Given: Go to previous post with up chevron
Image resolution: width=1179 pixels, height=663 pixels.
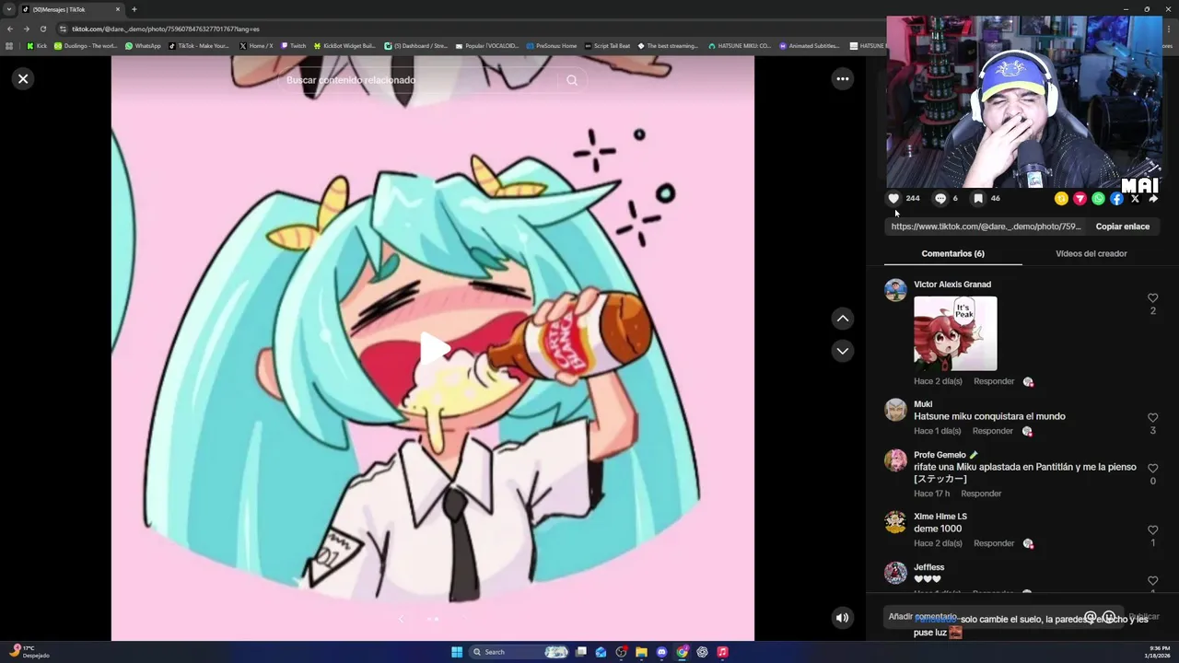Looking at the screenshot, I should [x=842, y=319].
